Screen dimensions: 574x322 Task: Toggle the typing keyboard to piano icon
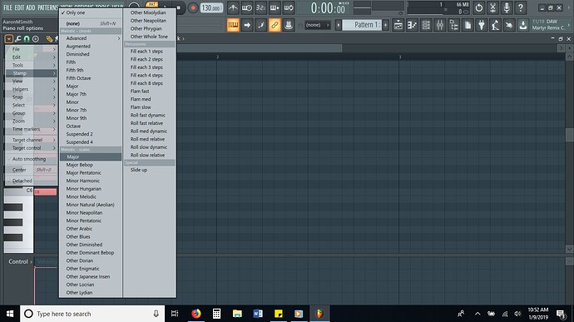coord(233,25)
